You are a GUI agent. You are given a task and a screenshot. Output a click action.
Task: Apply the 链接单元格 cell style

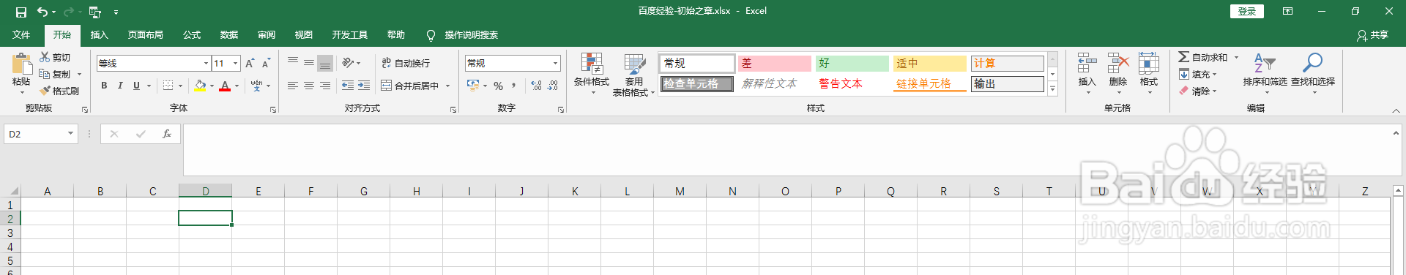(x=929, y=84)
